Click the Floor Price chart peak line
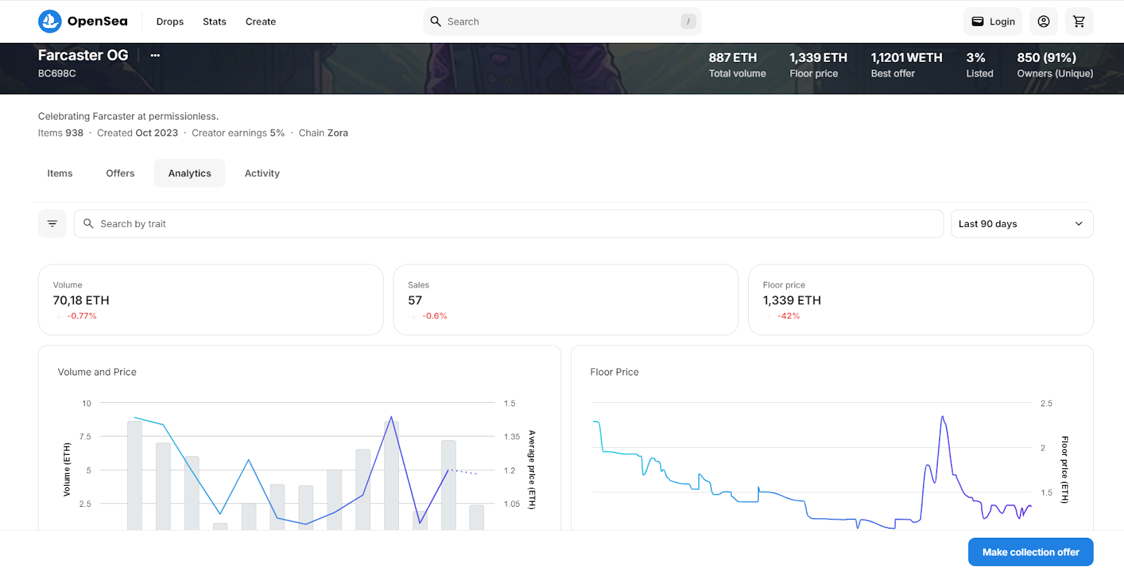This screenshot has width=1124, height=568. [942, 418]
